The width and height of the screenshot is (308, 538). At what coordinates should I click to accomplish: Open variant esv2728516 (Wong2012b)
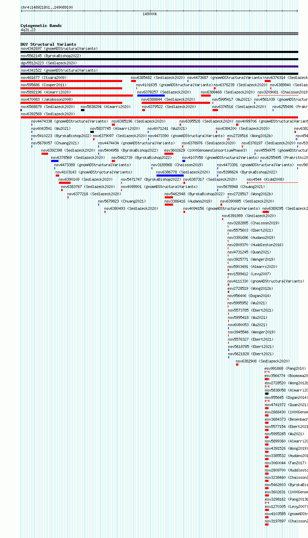coord(250,136)
